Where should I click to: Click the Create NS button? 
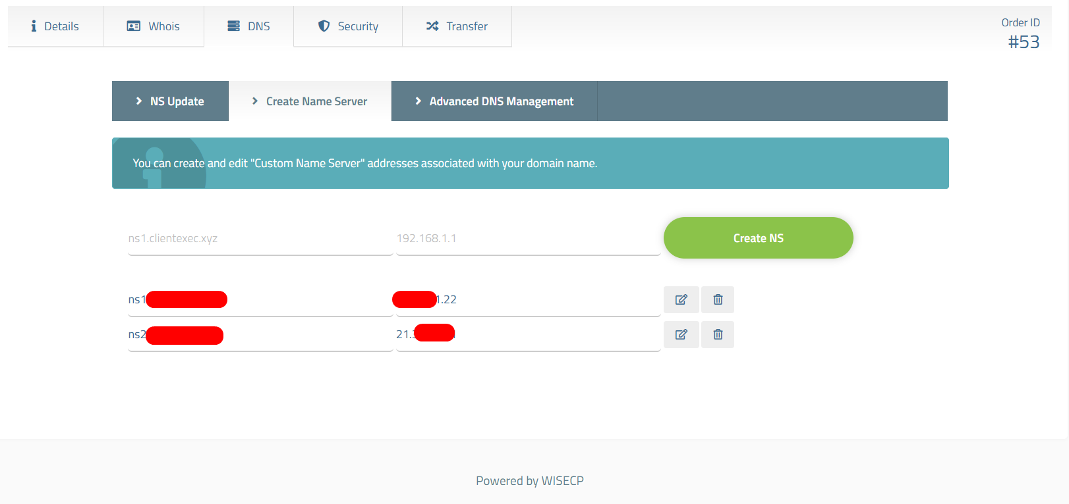[759, 238]
